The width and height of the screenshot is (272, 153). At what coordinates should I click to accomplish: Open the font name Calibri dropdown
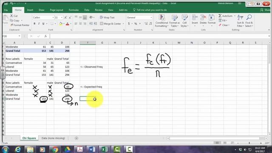(53, 17)
